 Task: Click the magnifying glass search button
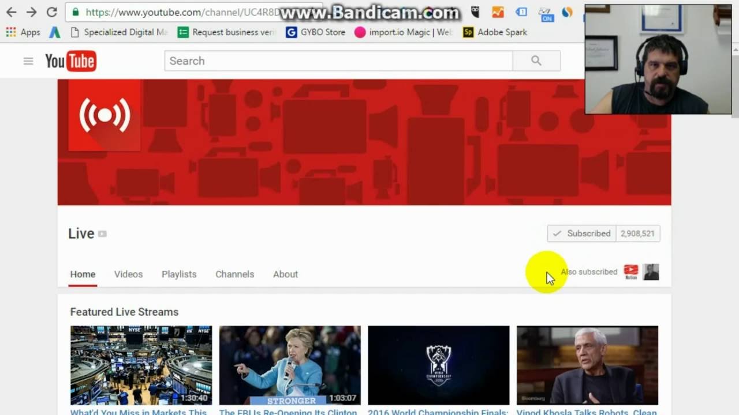tap(536, 61)
